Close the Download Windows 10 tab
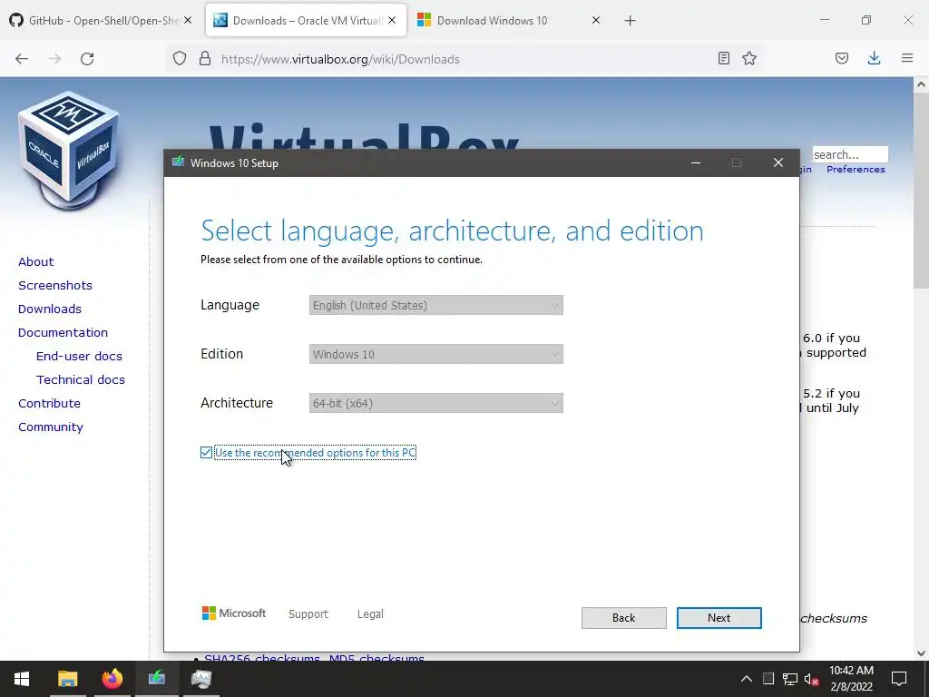Screen dimensions: 929x697 [x=596, y=21]
